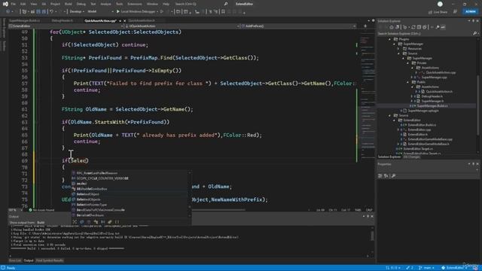Click Solution Explorer Refresh icon
482x271 pixels.
[x=413, y=27]
